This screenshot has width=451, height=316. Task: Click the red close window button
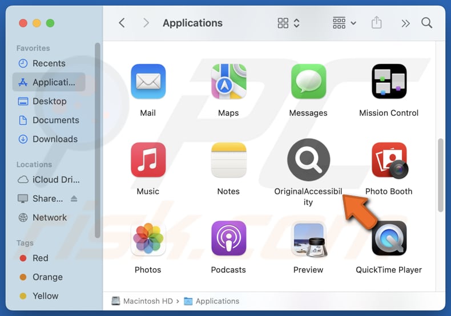tap(23, 23)
